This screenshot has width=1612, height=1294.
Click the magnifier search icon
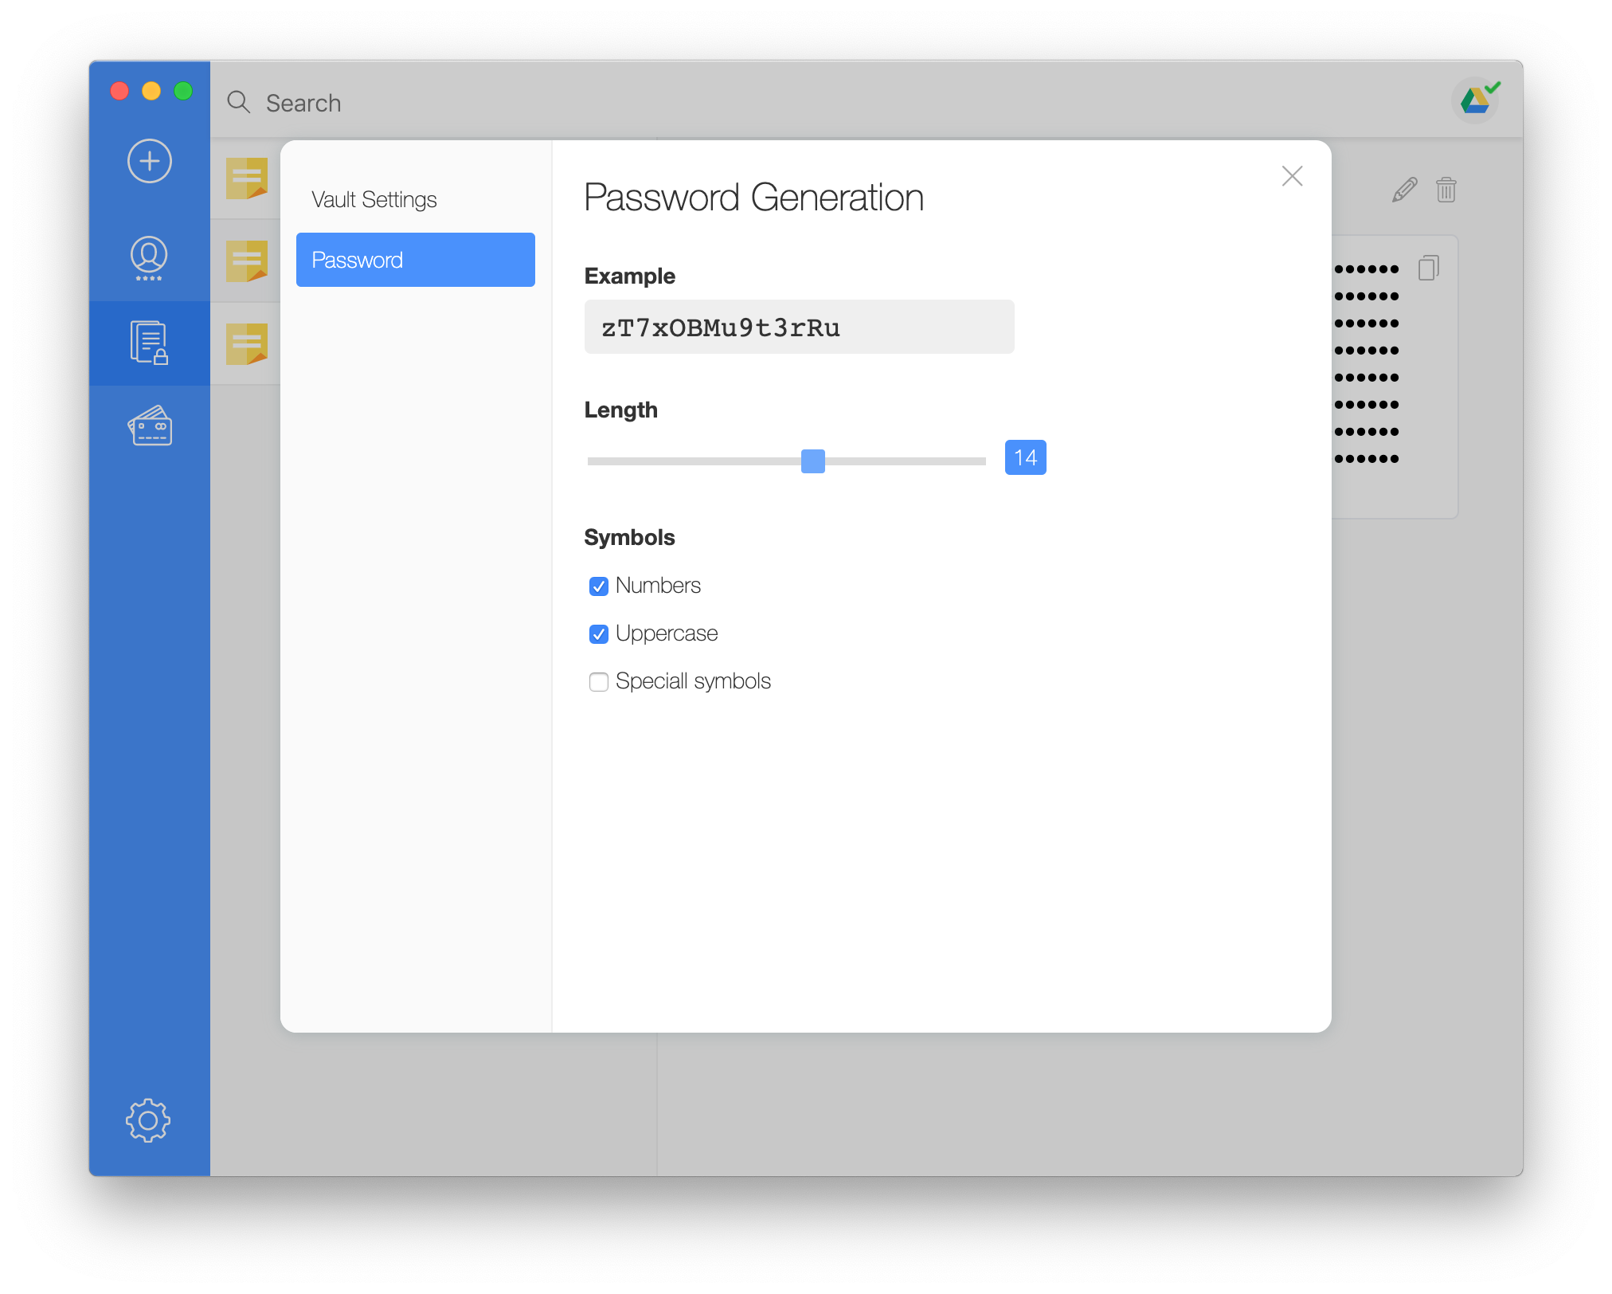coord(238,102)
